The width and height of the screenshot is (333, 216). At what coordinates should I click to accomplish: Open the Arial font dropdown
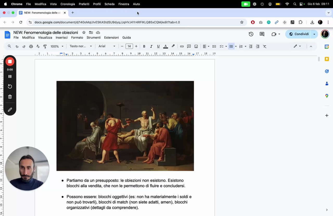pyautogui.click(x=107, y=46)
